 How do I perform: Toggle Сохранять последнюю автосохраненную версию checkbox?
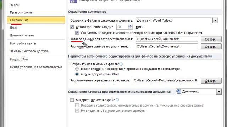click(x=77, y=33)
